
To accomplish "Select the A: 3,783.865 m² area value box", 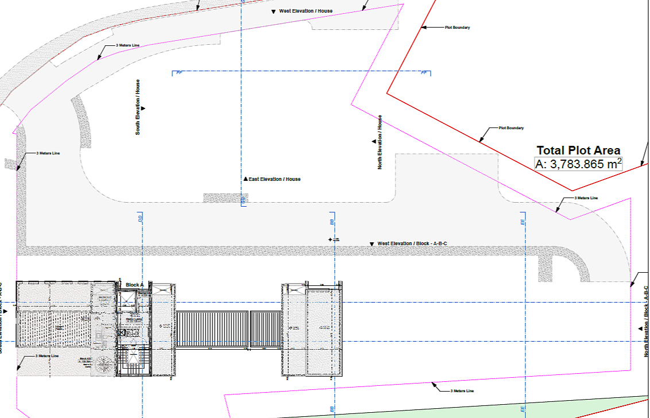I will [578, 164].
